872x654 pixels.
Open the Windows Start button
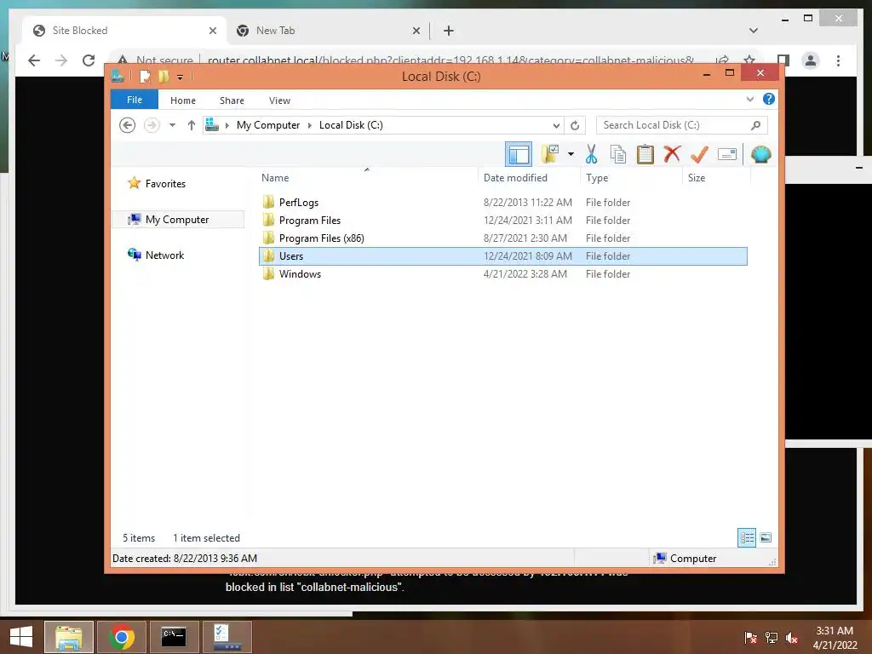coord(20,637)
